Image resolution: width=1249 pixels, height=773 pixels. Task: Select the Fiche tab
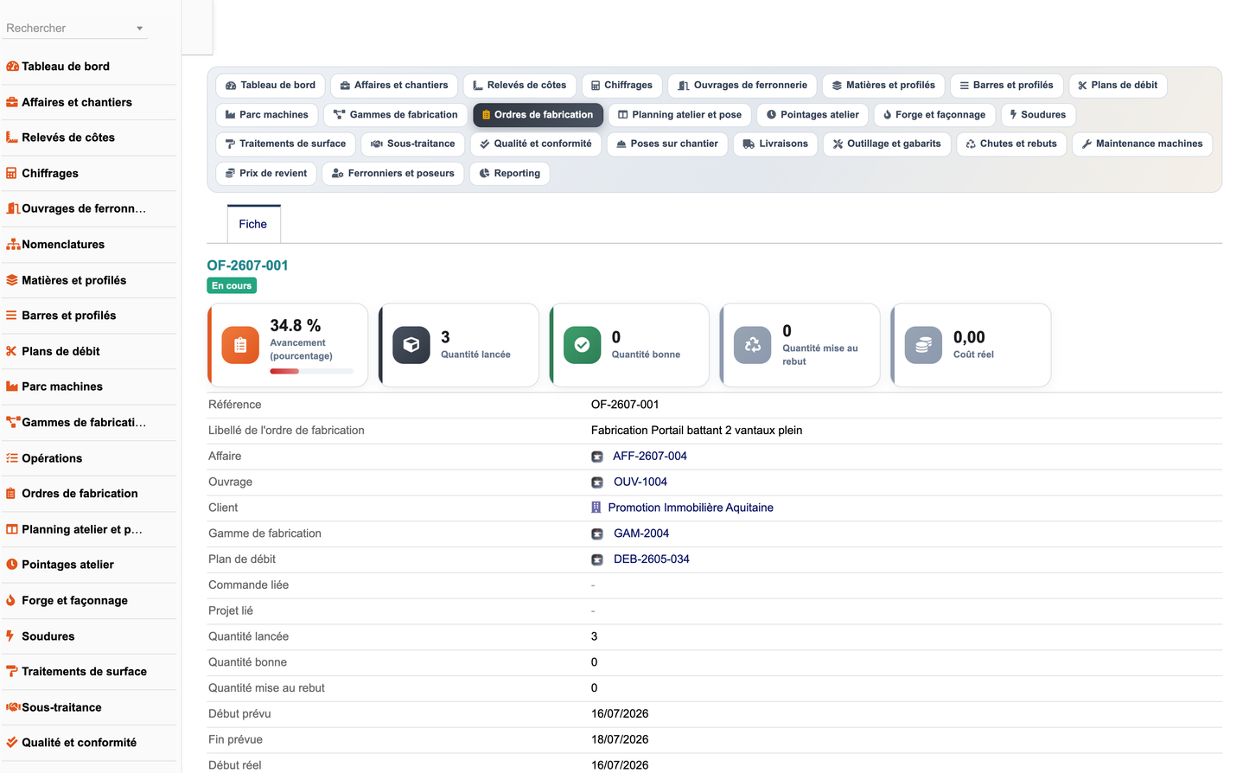tap(253, 224)
